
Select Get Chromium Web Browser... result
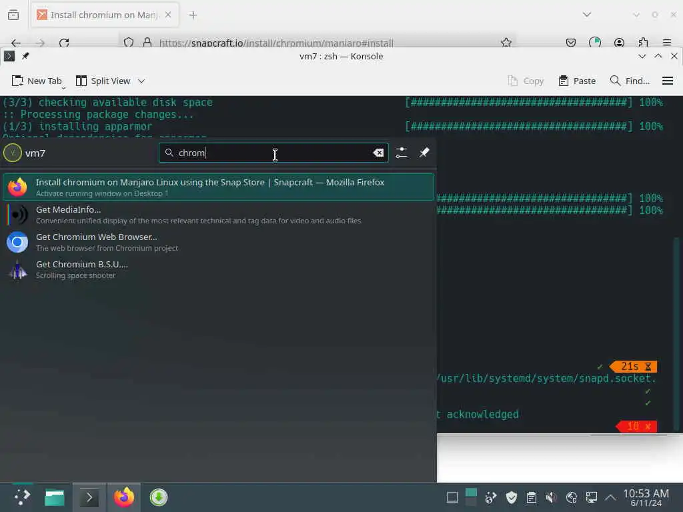[218, 242]
